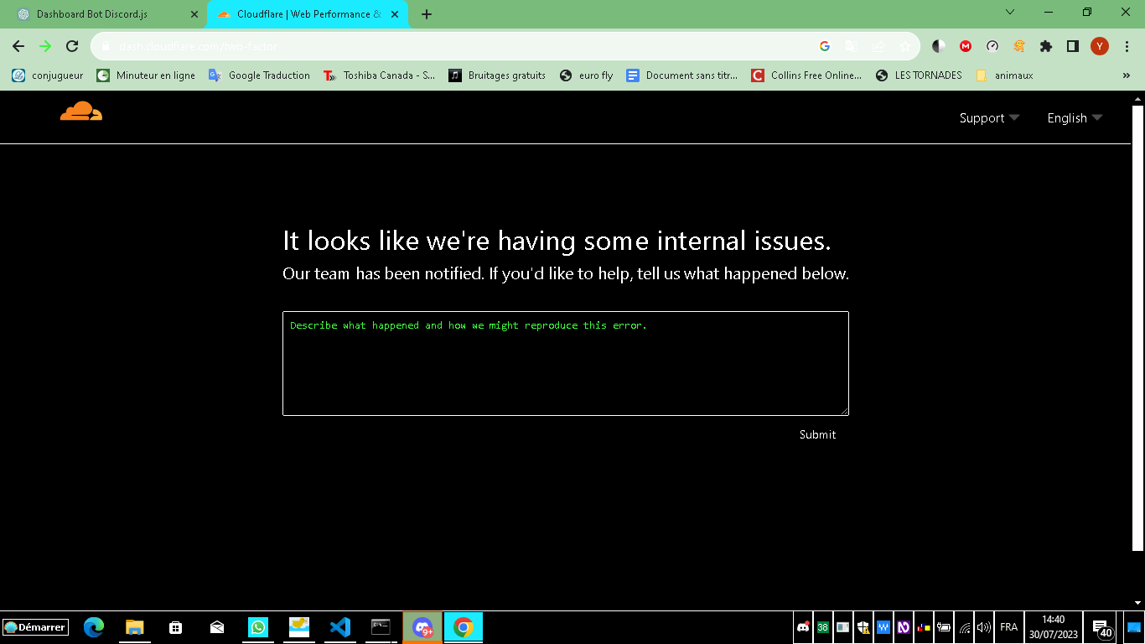Click the Cloudflare logo in the header
This screenshot has height=644, width=1145.
coord(81,112)
